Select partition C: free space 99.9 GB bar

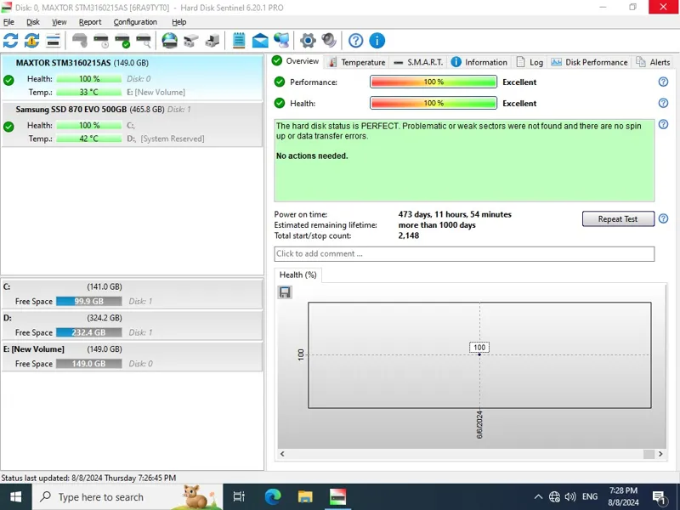[89, 301]
